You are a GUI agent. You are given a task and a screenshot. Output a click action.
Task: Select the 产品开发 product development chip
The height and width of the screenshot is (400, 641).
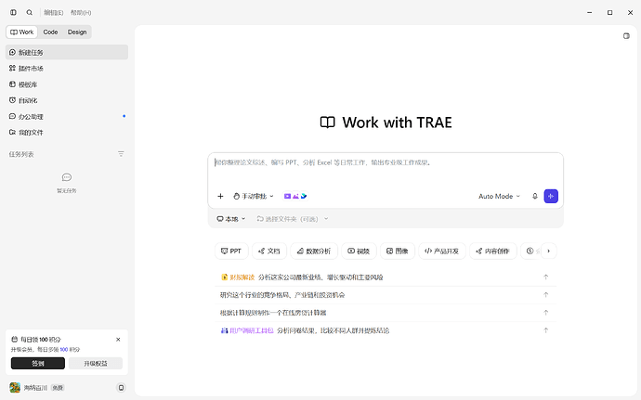coord(442,251)
